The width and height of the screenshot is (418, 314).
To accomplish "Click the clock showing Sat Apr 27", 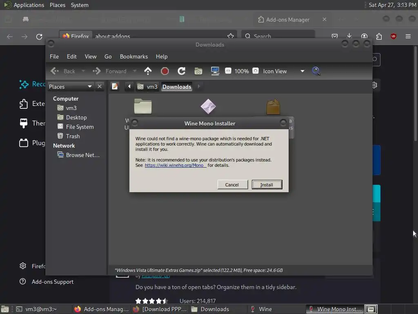I will coord(392,5).
